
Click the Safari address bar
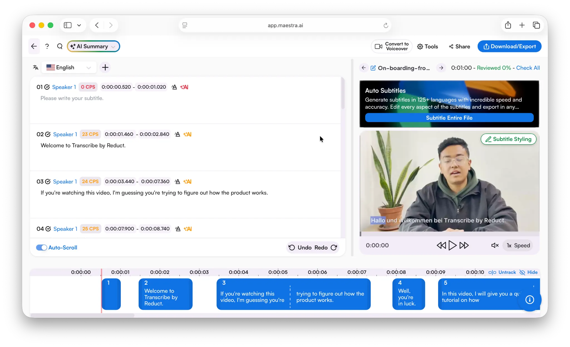point(285,25)
